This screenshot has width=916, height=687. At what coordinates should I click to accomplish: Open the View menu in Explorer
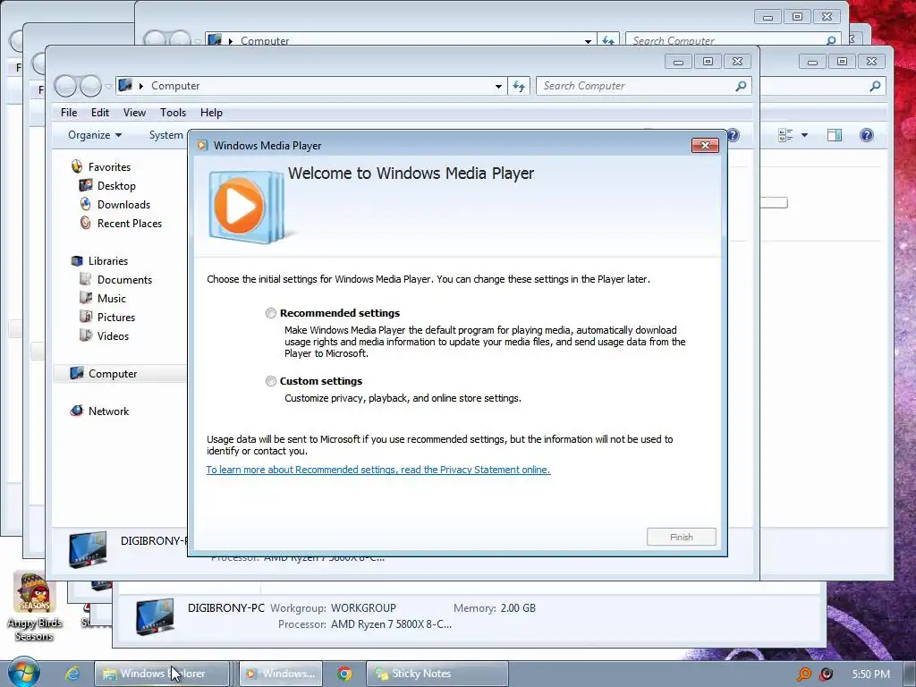(134, 113)
